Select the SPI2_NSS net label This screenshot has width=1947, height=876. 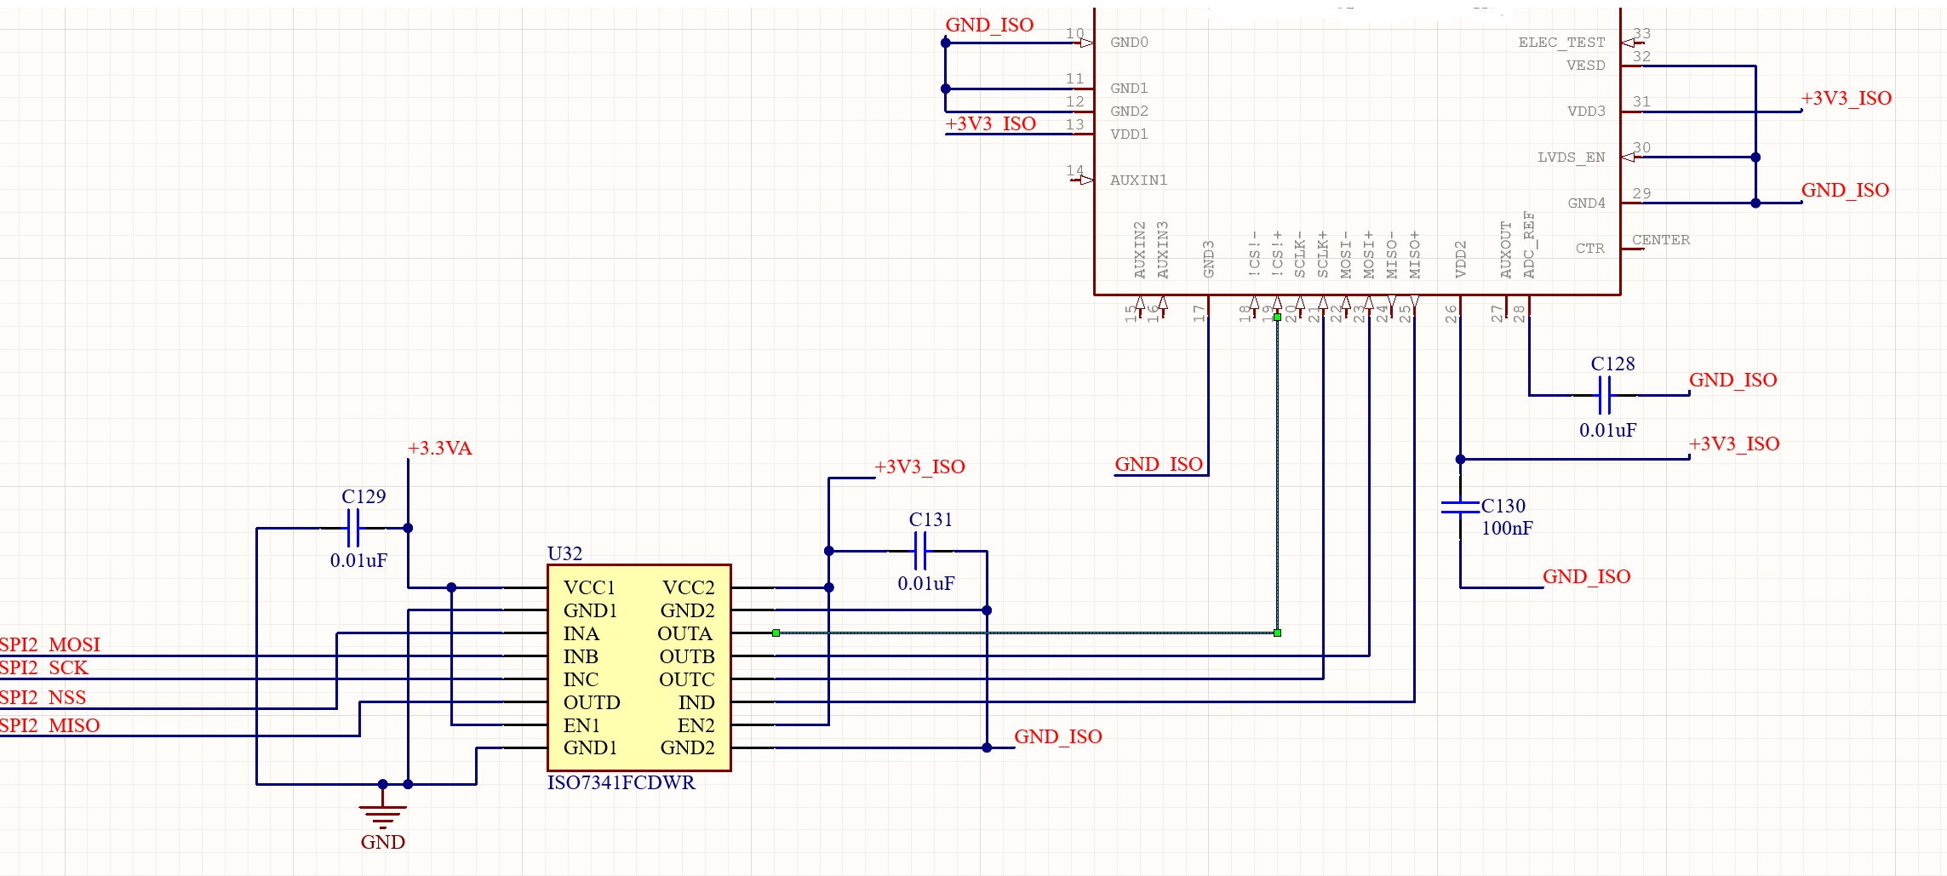coord(43,697)
